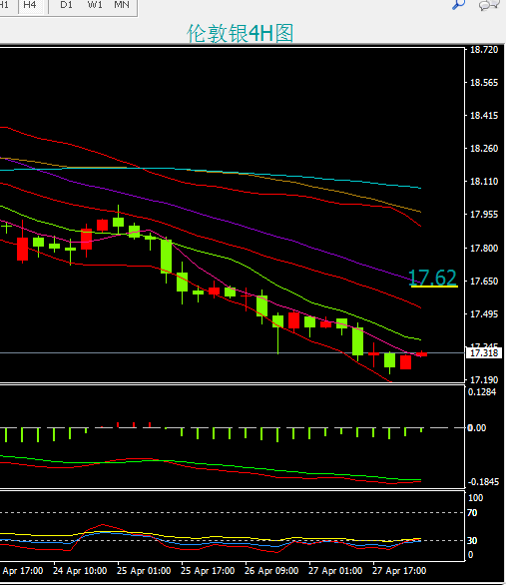The width and height of the screenshot is (506, 585).
Task: Click the 17.190 price scale label
Action: [x=484, y=379]
